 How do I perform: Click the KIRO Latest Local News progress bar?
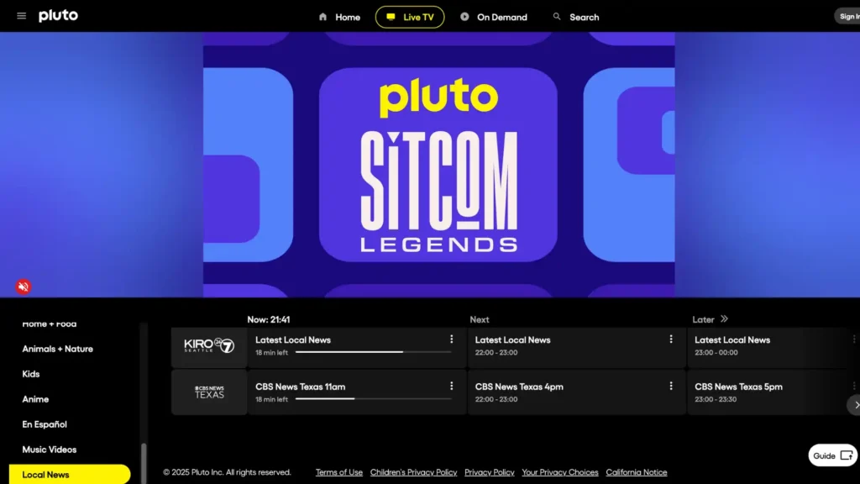pyautogui.click(x=374, y=352)
